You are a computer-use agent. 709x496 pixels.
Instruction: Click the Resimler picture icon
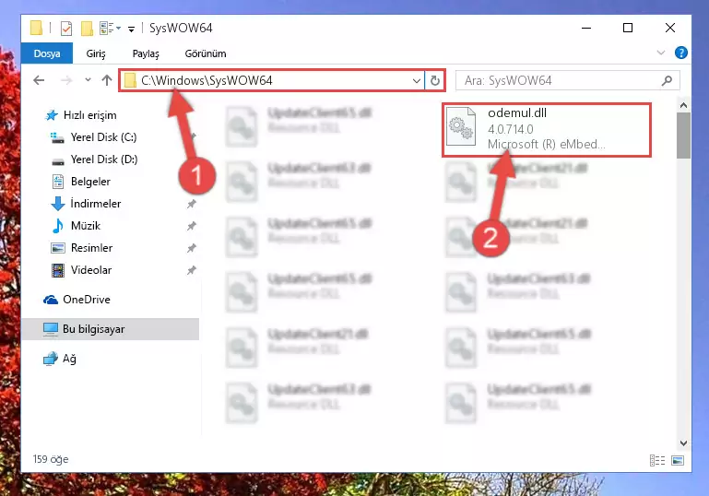point(58,248)
